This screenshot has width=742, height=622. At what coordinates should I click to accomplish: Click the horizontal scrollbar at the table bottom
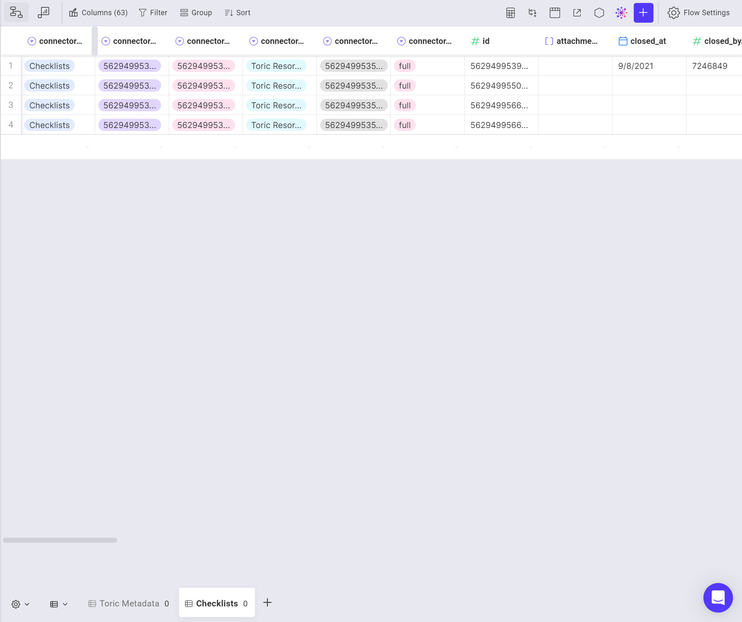click(59, 540)
